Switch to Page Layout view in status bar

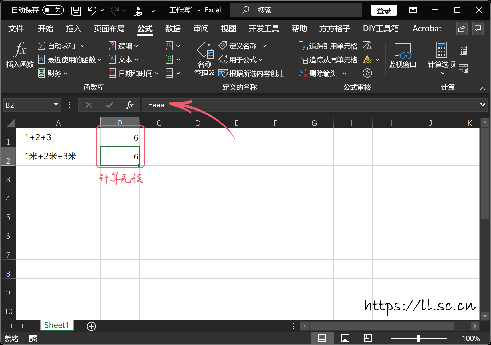coord(345,338)
